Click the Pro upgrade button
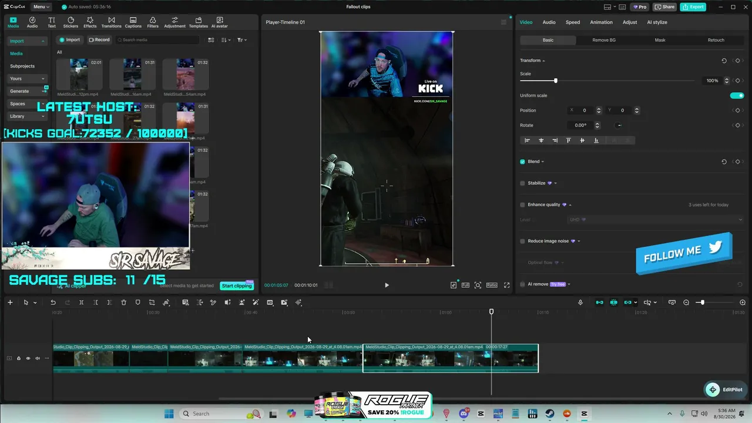 pos(639,7)
